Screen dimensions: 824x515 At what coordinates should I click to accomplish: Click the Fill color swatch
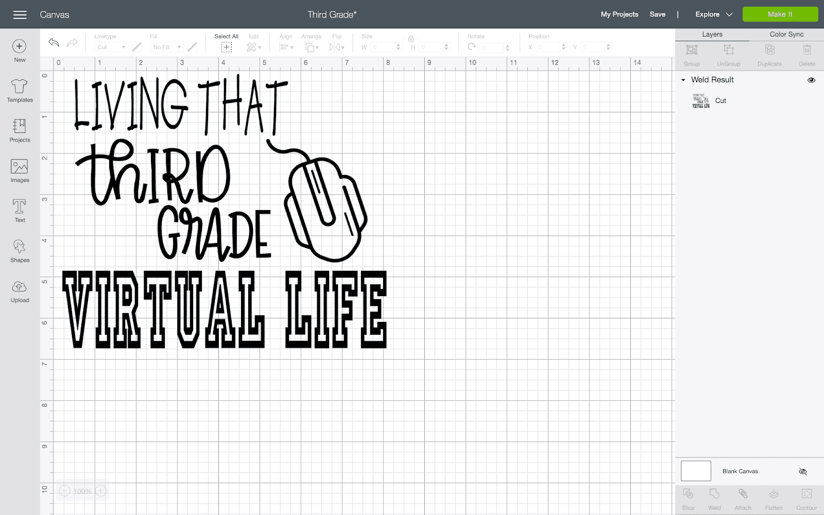tap(192, 47)
